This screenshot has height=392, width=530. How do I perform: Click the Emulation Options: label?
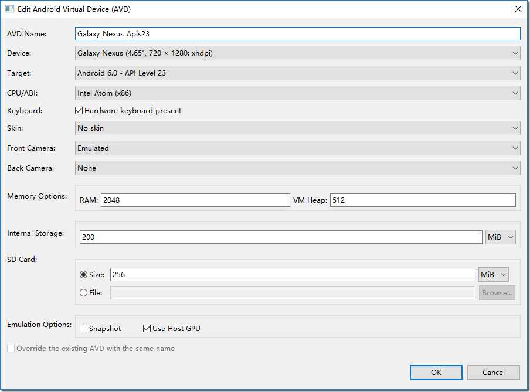[39, 325]
